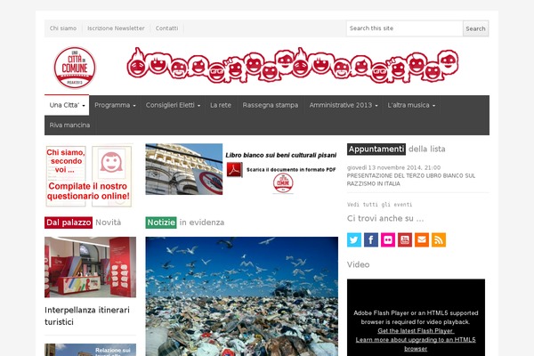The width and height of the screenshot is (534, 356).
Task: Click Get the latest Flash Player link
Action: [416, 331]
